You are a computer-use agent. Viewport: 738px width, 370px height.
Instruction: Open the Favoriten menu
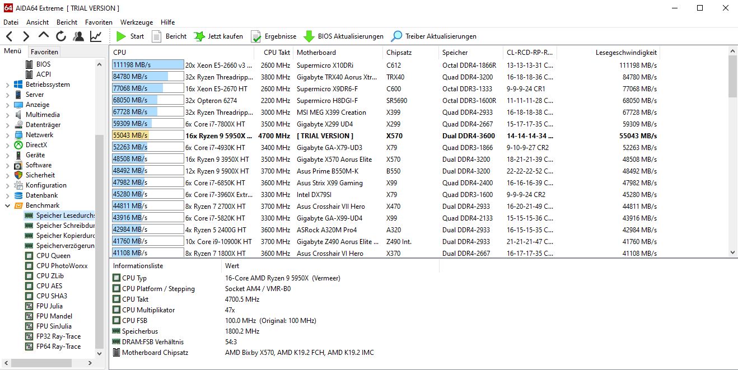(99, 22)
